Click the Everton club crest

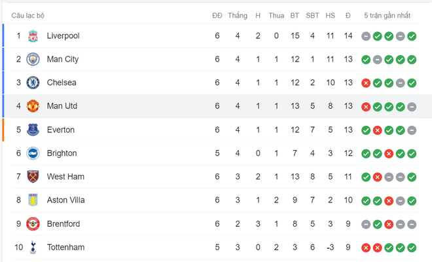tap(33, 130)
